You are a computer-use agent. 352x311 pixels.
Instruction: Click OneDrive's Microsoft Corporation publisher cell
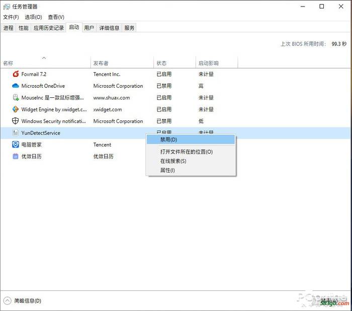pyautogui.click(x=118, y=86)
